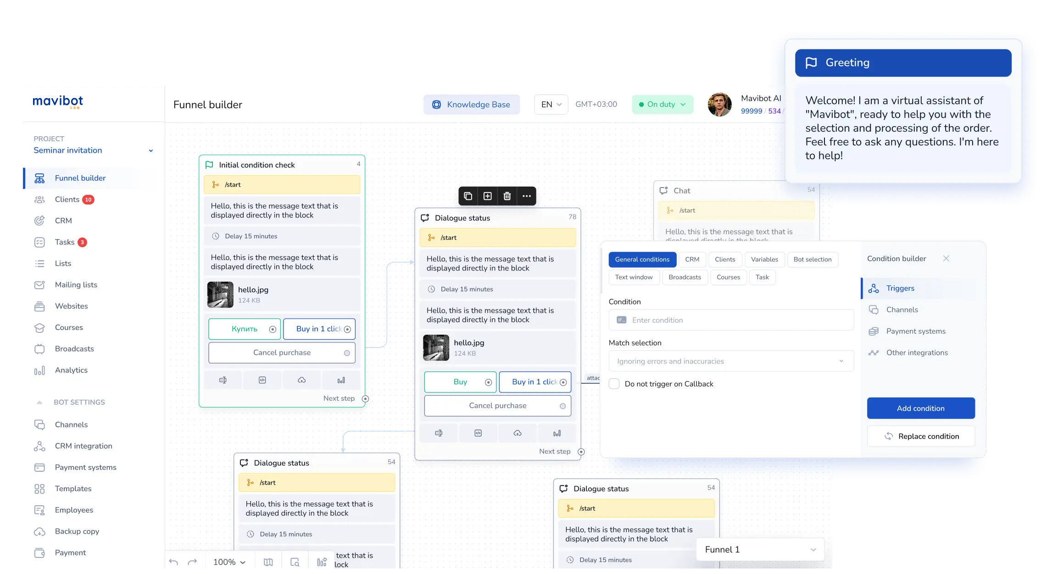Click the analytics settings icon in bottom toolbar
Screen dimensions: 1058x574
322,562
